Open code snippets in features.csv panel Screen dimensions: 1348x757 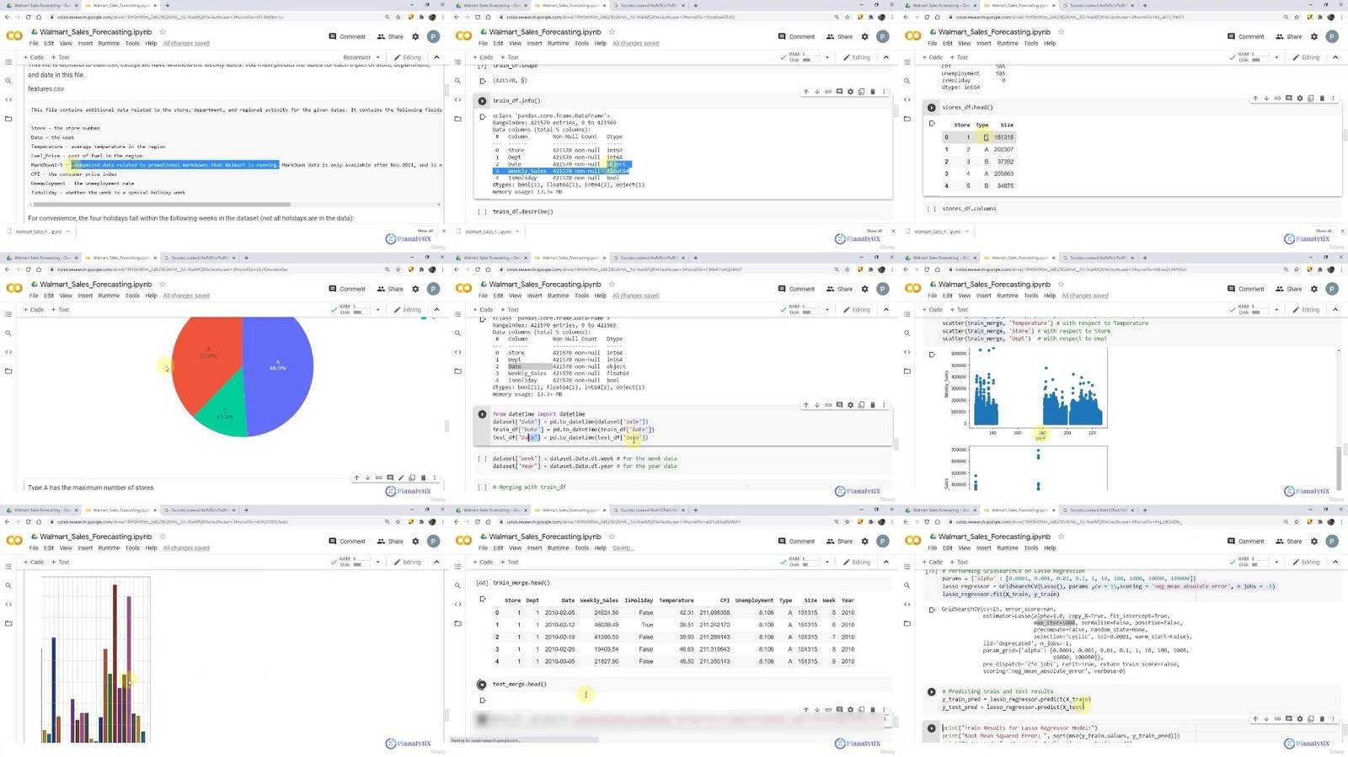click(8, 99)
